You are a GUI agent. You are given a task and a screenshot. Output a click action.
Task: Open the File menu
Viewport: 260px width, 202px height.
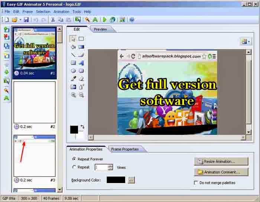(x=7, y=12)
